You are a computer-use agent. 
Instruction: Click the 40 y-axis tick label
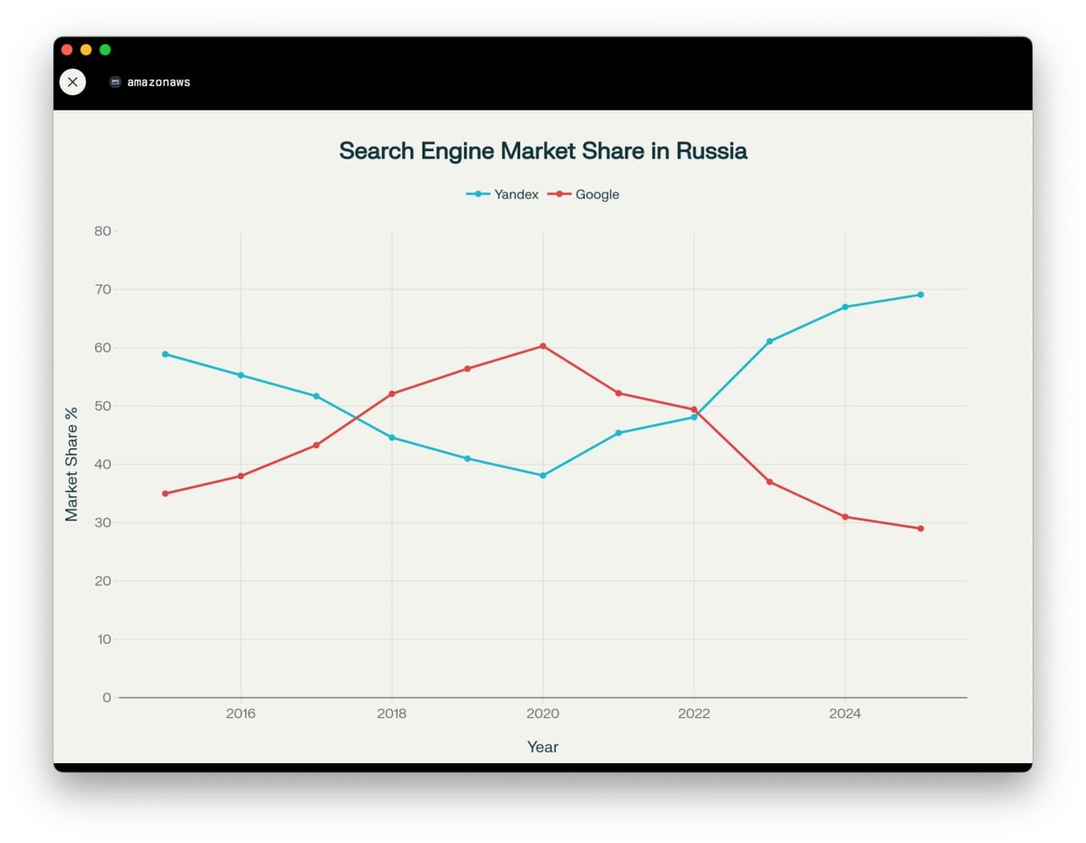102,465
